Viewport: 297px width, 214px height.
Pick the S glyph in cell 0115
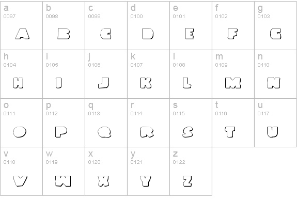click(187, 132)
